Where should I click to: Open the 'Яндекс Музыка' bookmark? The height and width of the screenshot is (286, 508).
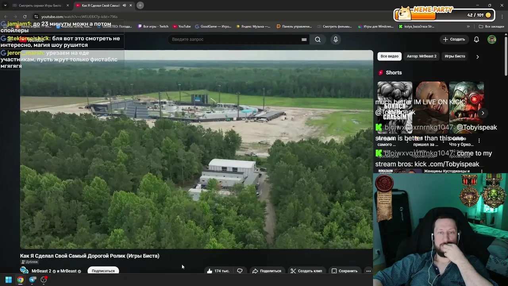tap(253, 27)
